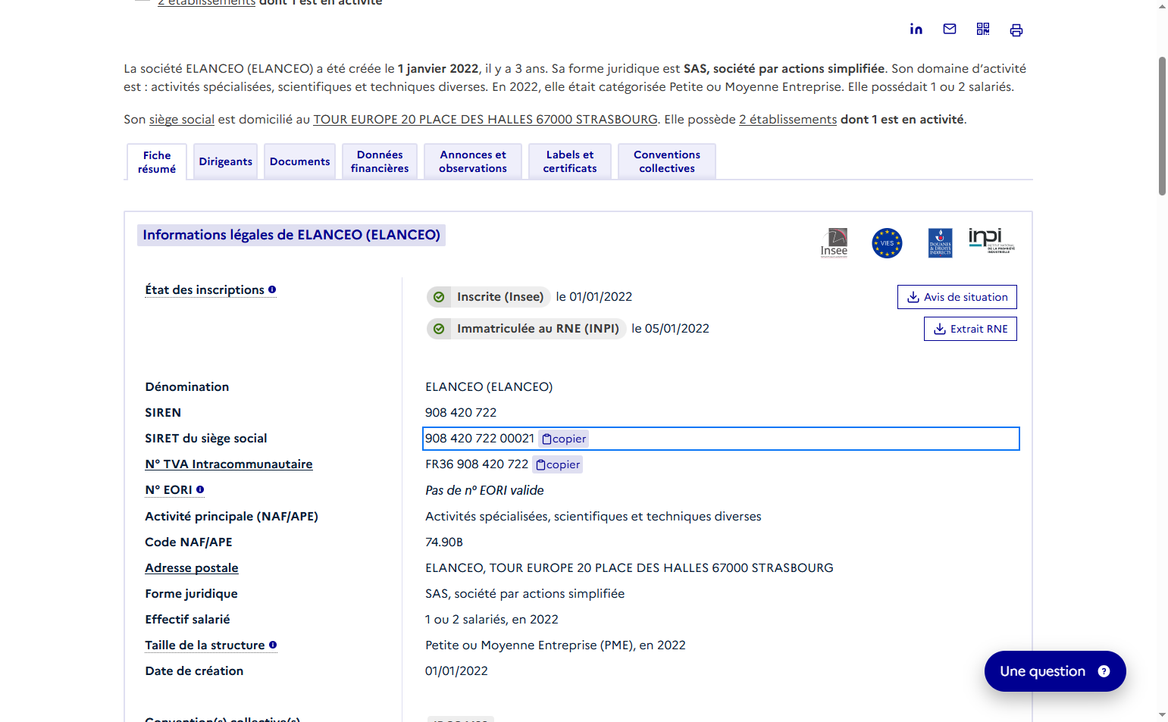
Task: Open the 2 établissements link in the description paragraph
Action: pyautogui.click(x=788, y=119)
